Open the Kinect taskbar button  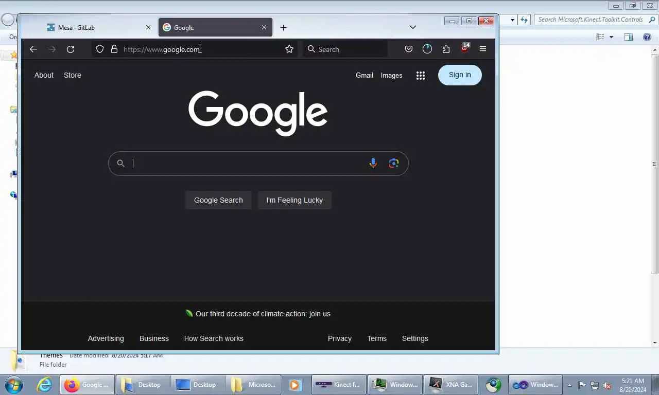[x=338, y=385]
